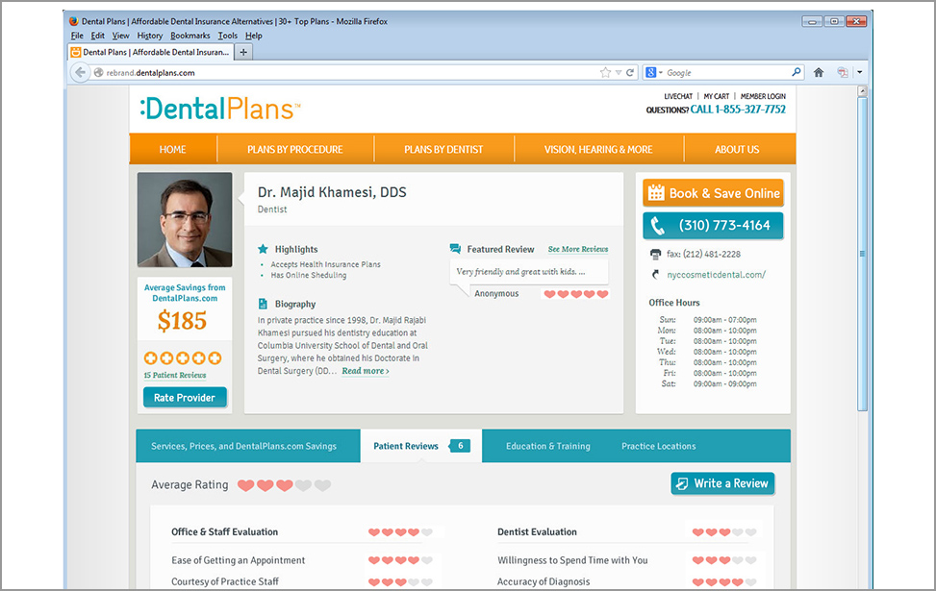The image size is (936, 591).
Task: Open the 15 Patient Reviews link
Action: tap(175, 375)
